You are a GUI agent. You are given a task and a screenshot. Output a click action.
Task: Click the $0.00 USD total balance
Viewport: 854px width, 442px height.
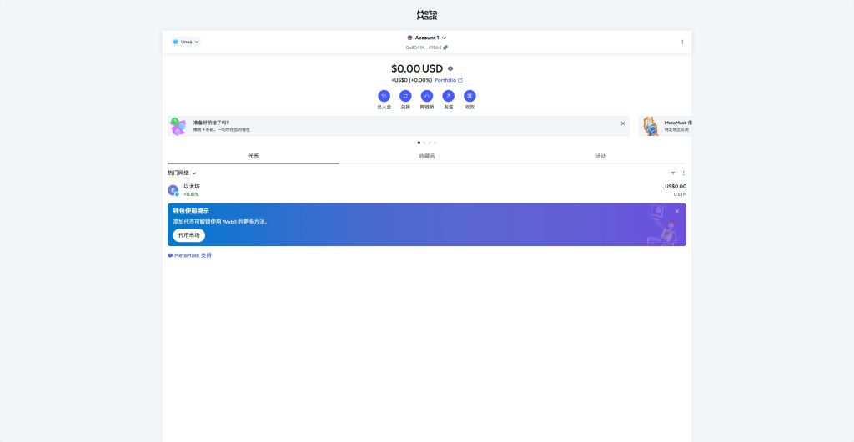(x=417, y=68)
